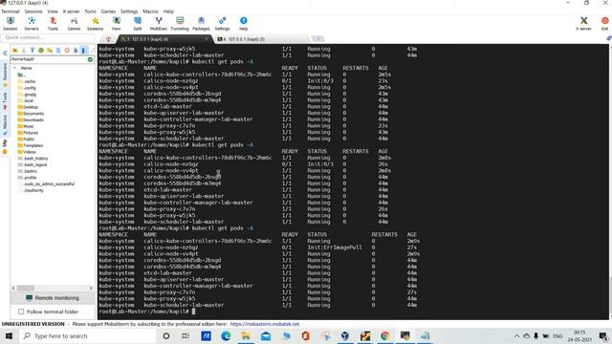
Task: Open the Help menu
Action: click(x=168, y=11)
